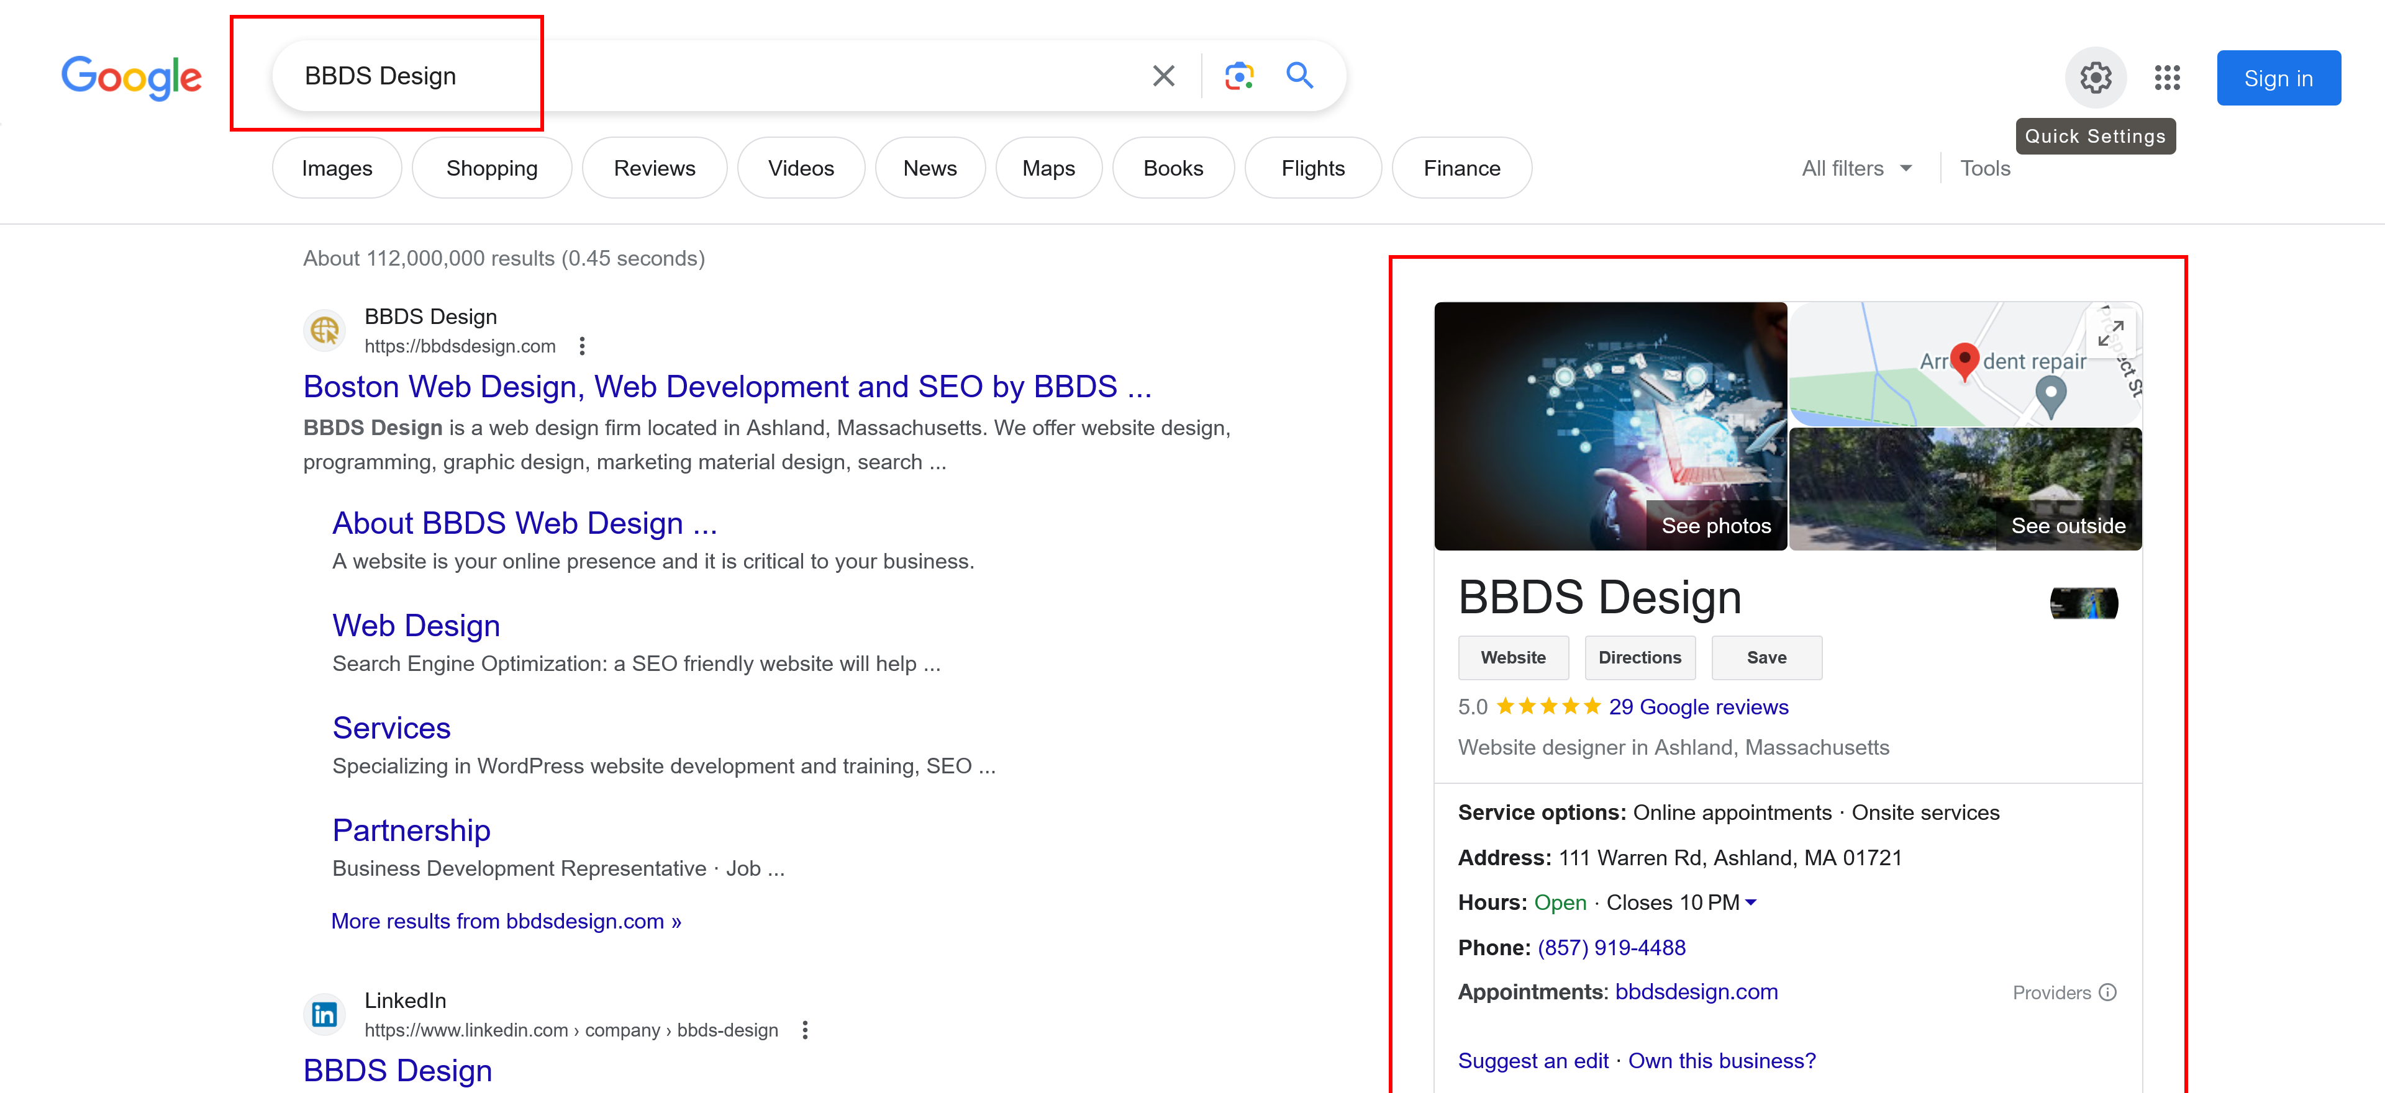Click the bbdsdesign.com result favicon
The image size is (2385, 1093).
[x=324, y=330]
